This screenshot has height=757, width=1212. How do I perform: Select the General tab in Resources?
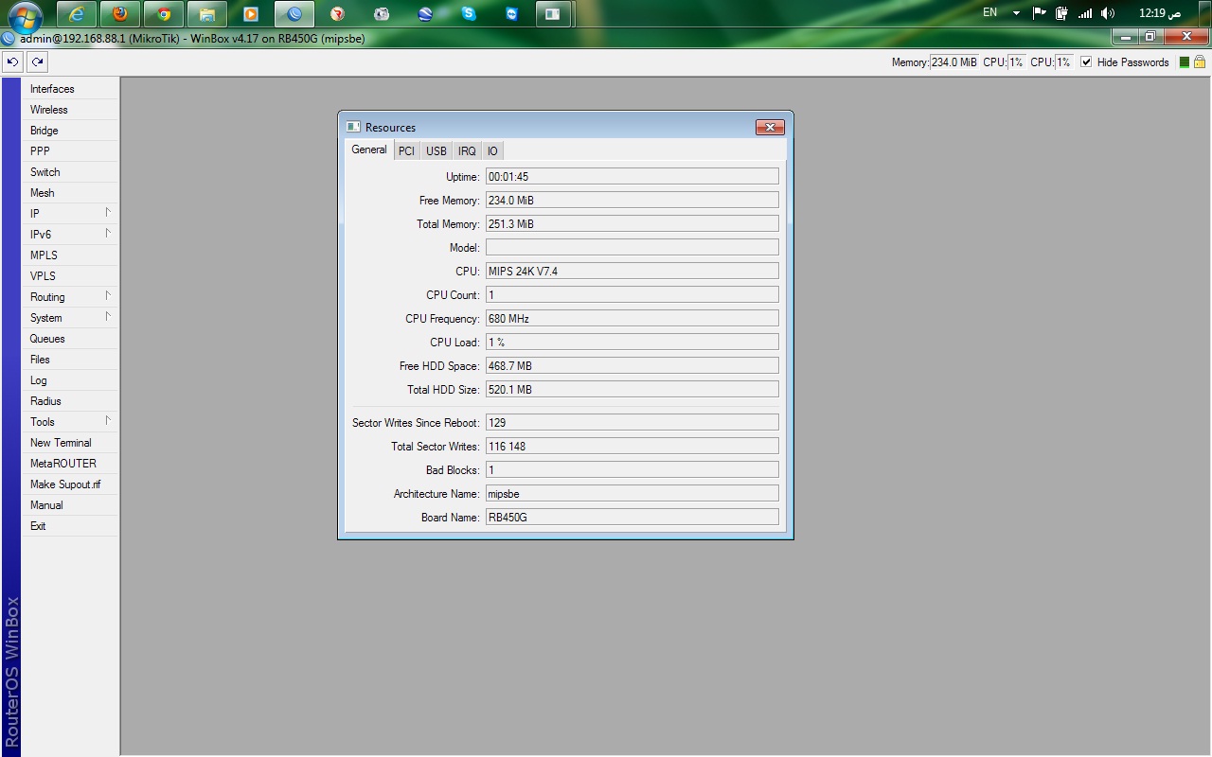[369, 150]
